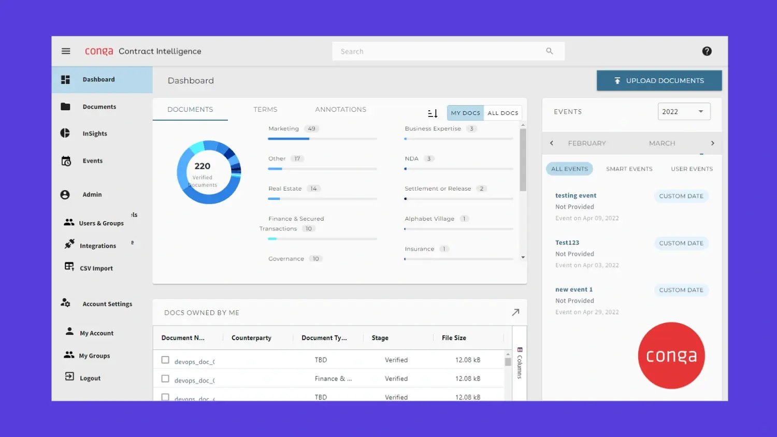
Task: Sort by File Size column header
Action: 454,338
